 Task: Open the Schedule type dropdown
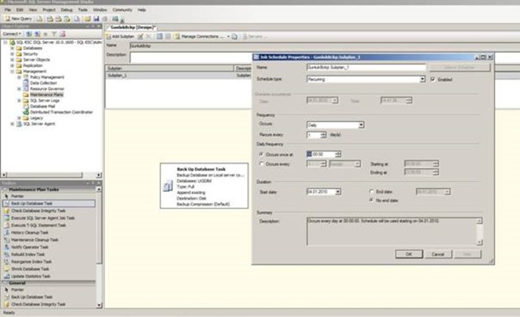(x=422, y=79)
